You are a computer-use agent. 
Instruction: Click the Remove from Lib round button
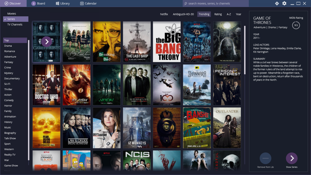click(x=265, y=158)
